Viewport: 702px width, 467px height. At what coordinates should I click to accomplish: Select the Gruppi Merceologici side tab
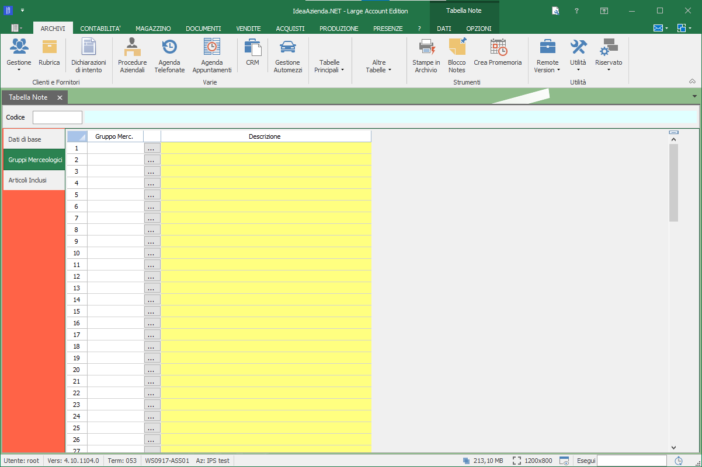pos(34,160)
